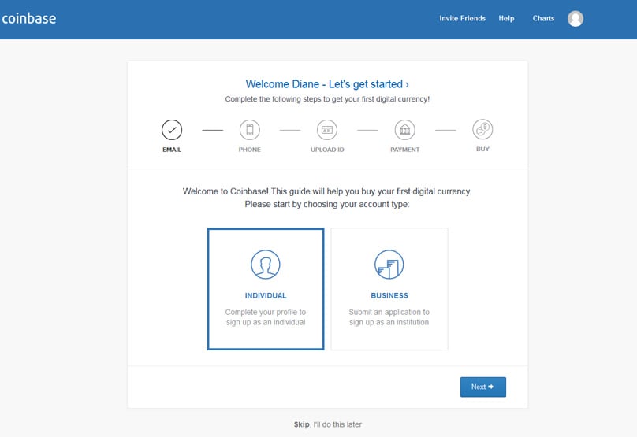Click the PHONE step label
637x437 pixels.
(249, 150)
